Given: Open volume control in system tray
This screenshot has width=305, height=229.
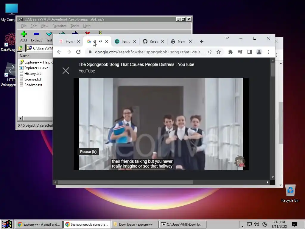Looking at the screenshot, I should (256, 224).
